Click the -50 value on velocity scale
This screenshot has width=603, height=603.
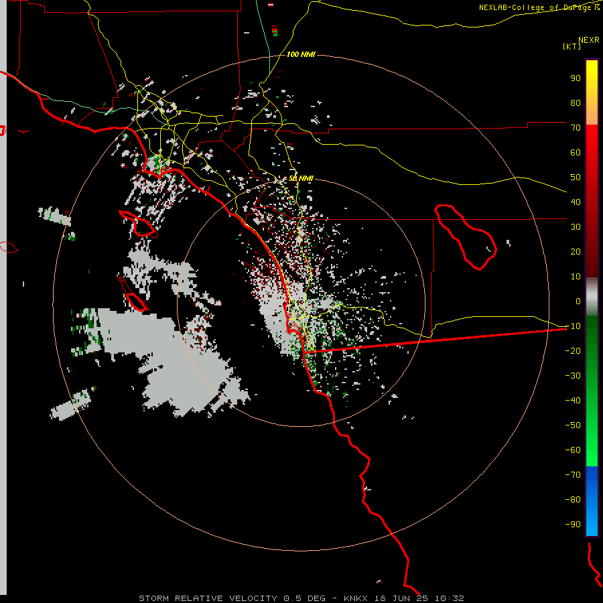tap(573, 425)
